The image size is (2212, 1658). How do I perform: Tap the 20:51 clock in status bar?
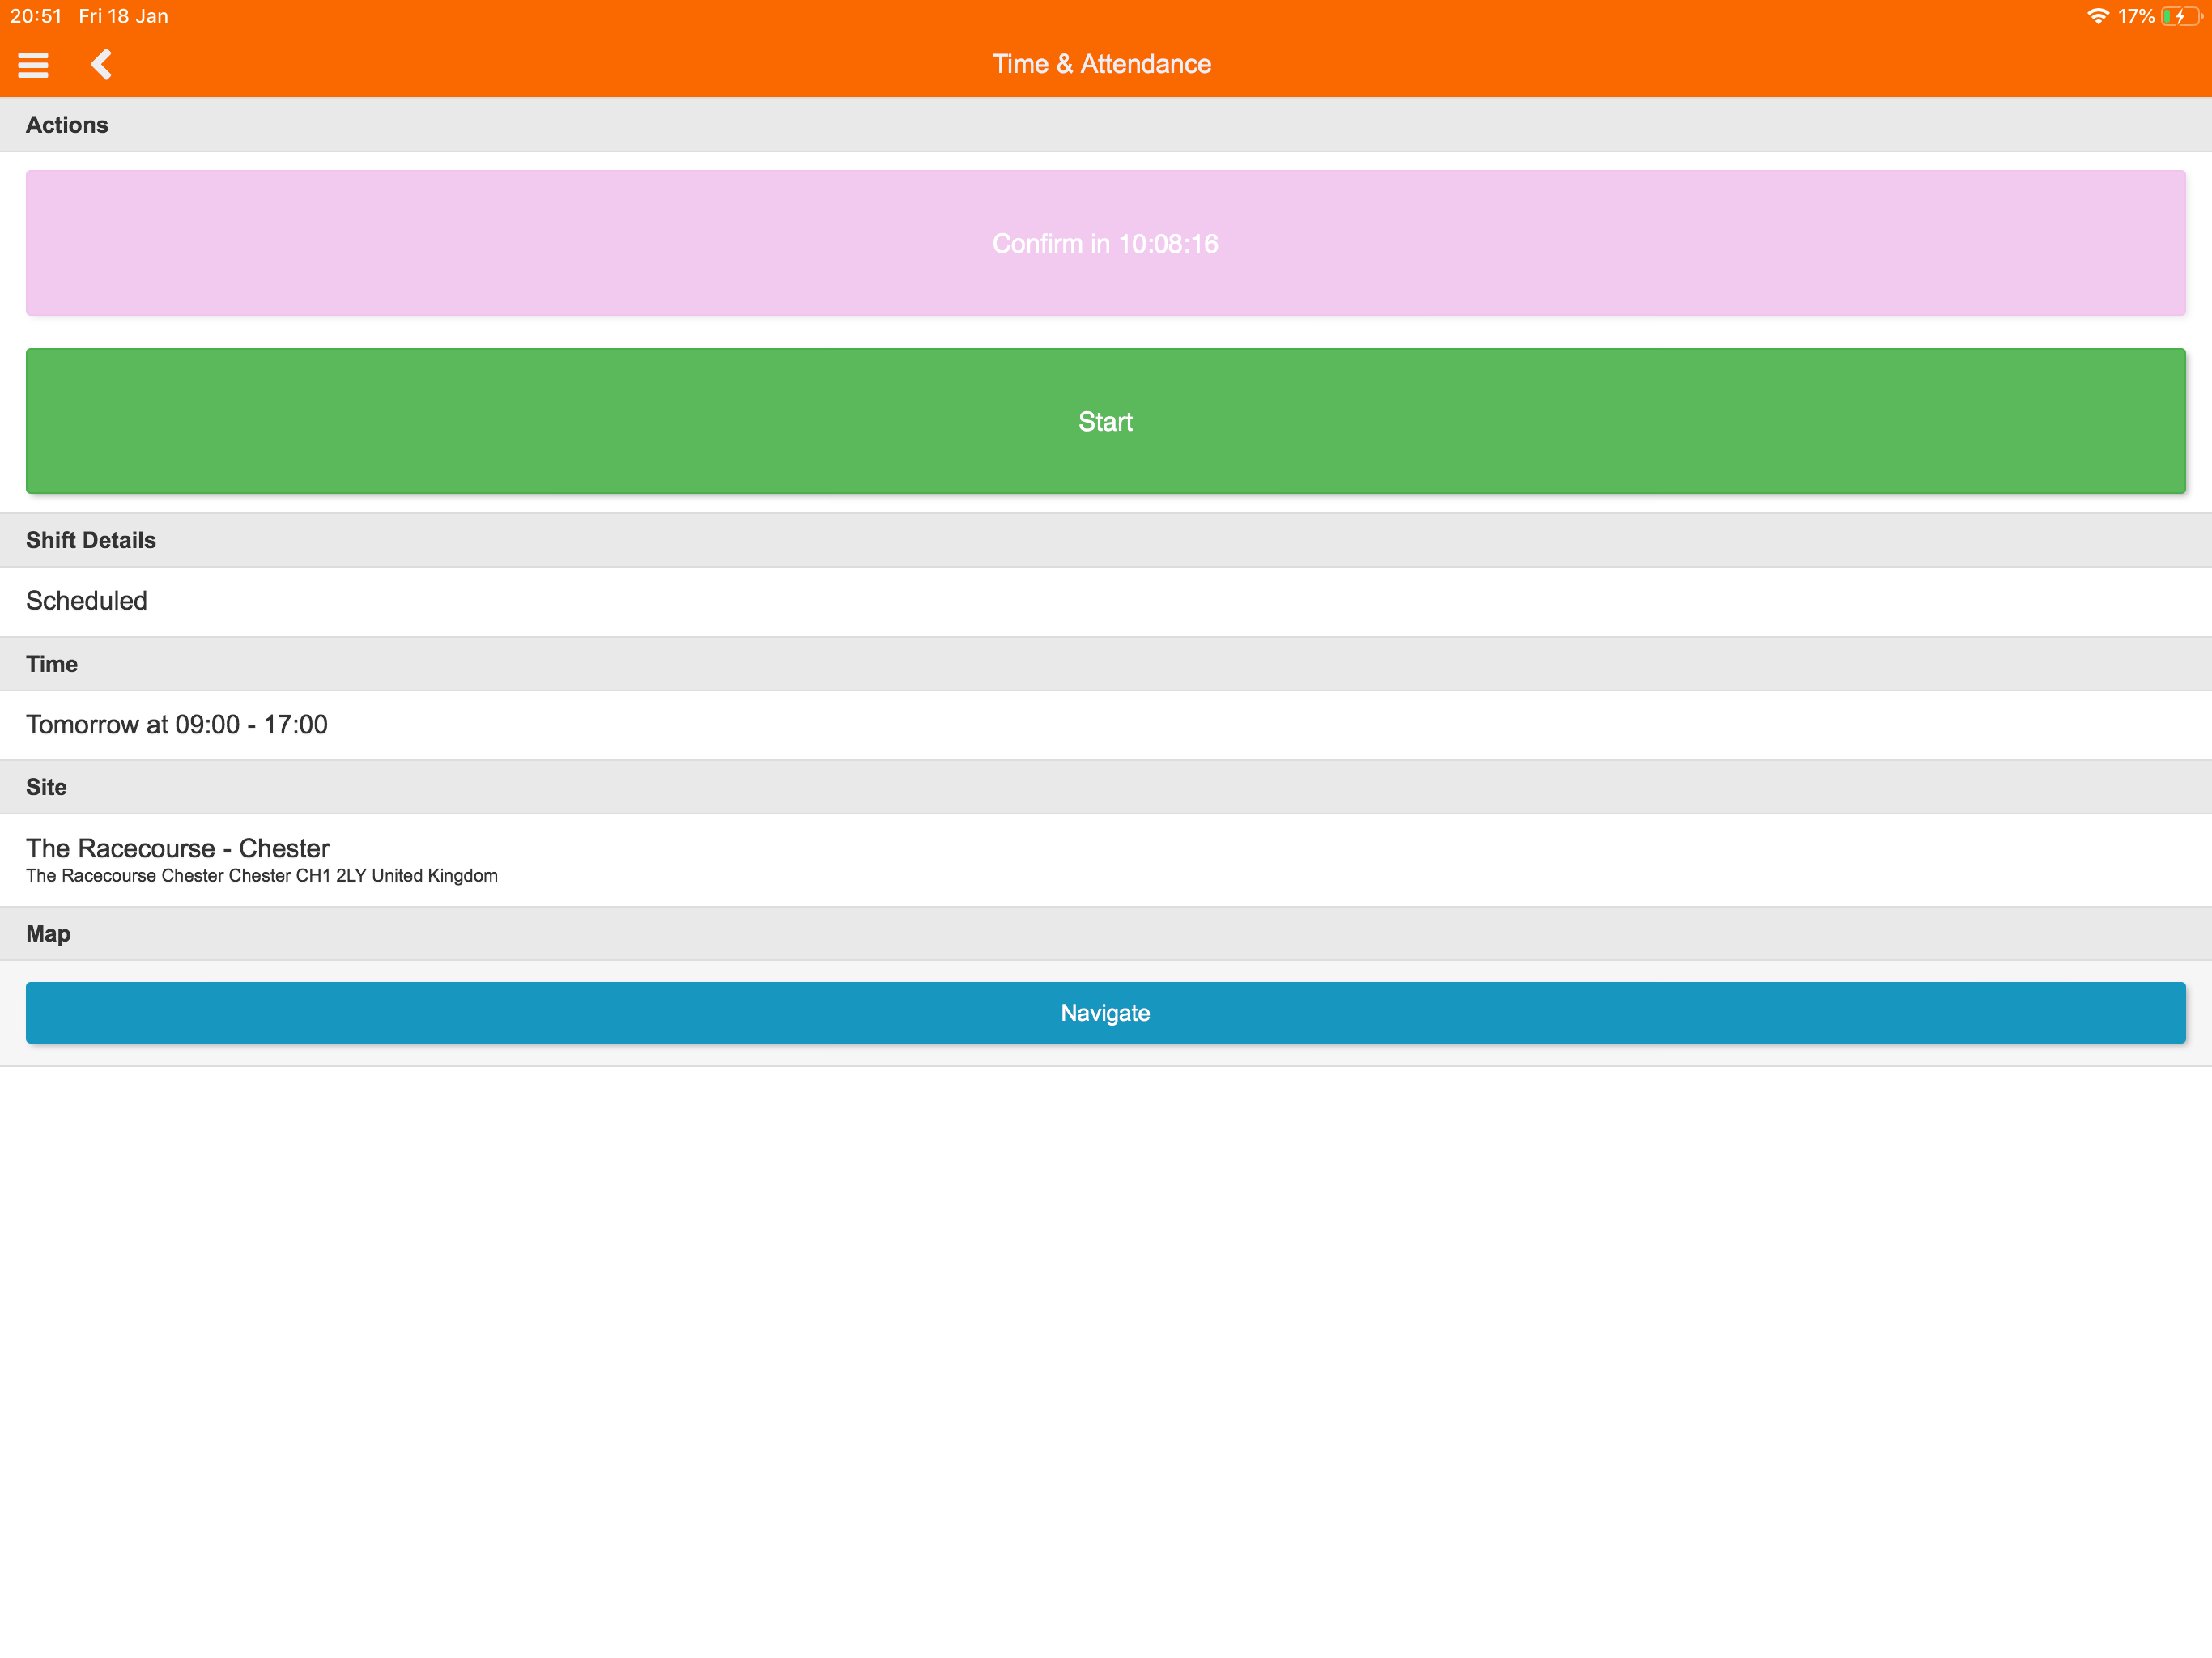36,16
